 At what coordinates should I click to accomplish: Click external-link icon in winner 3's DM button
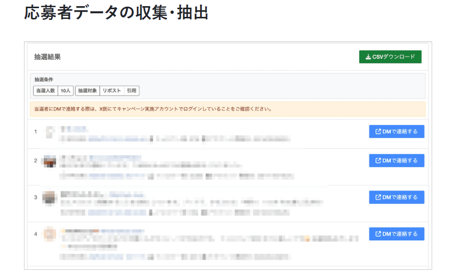378,197
